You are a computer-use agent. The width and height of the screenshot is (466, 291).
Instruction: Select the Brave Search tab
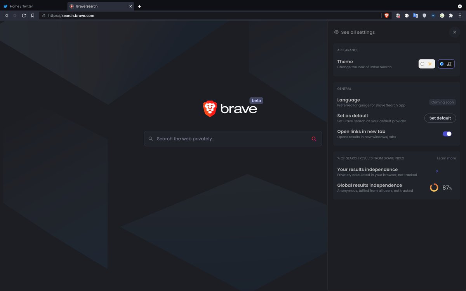pos(100,6)
